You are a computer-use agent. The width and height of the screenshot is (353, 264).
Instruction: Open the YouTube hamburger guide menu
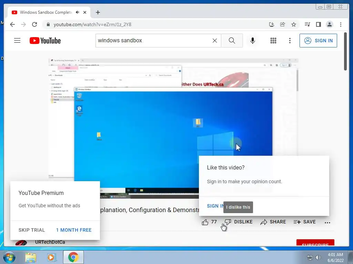coord(17,41)
